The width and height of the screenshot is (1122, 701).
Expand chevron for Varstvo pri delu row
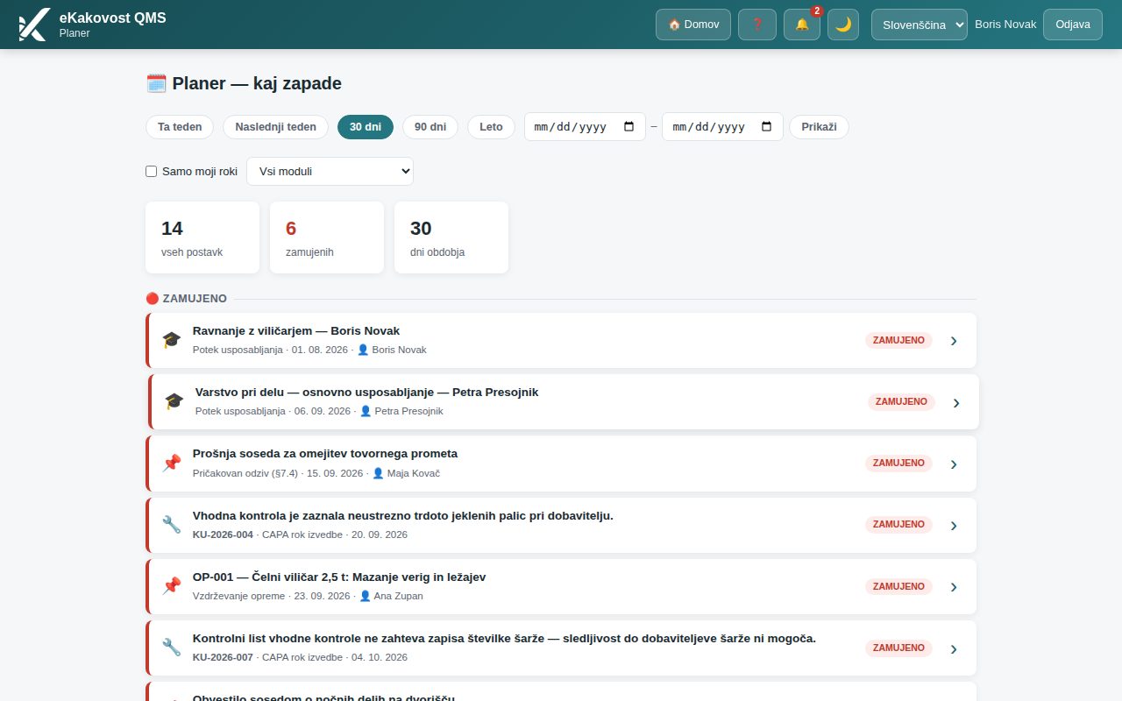click(x=956, y=402)
